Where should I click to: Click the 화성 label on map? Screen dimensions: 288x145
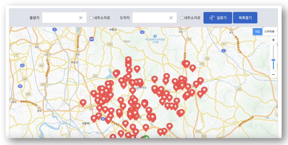pyautogui.click(x=37, y=47)
